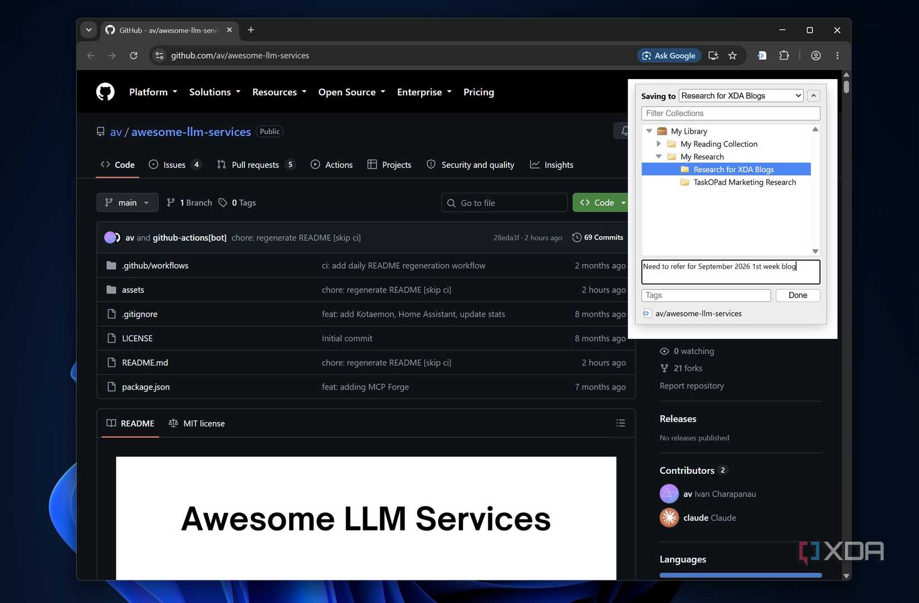Close the GitHub awesome-llm-services tab

[x=229, y=30]
